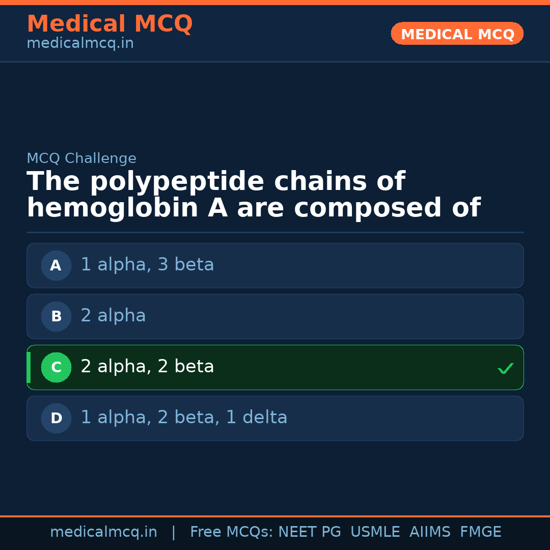This screenshot has height=550, width=550.
Task: Click the hemoglobin A question heading
Action: tap(253, 196)
